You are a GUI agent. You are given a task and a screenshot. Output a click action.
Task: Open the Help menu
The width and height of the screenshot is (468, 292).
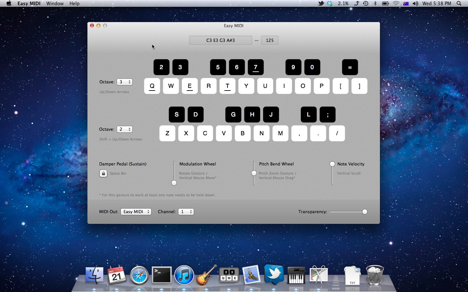74,4
